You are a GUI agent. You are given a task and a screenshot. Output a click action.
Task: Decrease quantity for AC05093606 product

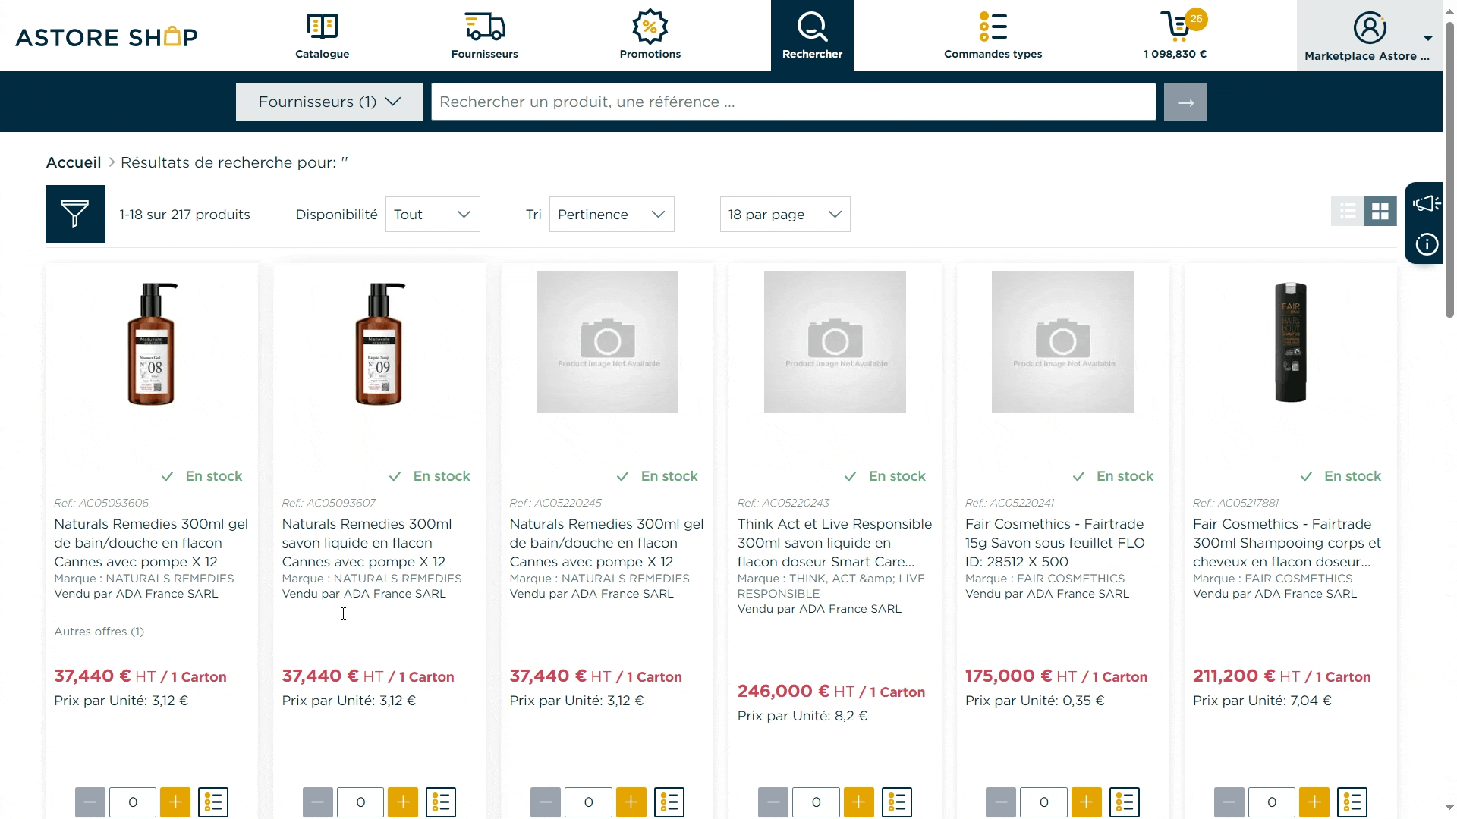(x=90, y=802)
